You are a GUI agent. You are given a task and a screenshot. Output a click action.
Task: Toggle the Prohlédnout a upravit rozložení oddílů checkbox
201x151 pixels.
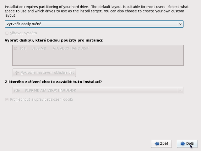point(7,100)
